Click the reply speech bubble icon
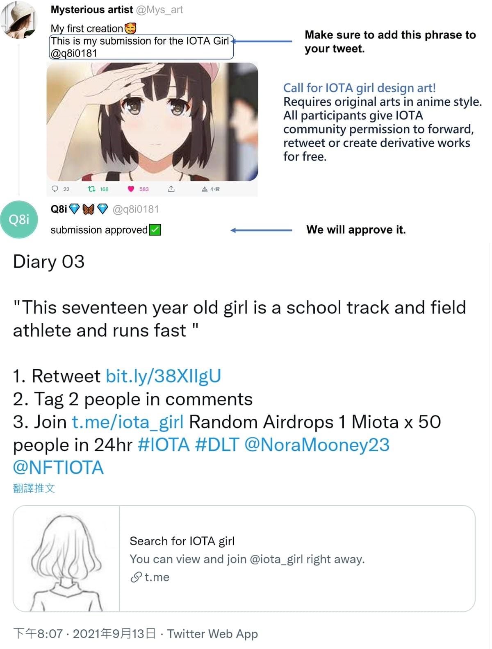Image resolution: width=492 pixels, height=649 pixels. click(55, 189)
